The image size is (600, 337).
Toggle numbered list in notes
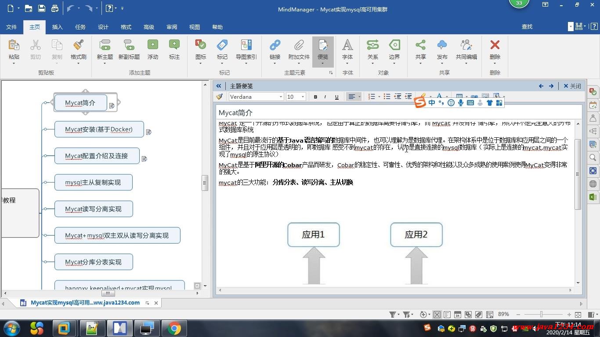371,97
